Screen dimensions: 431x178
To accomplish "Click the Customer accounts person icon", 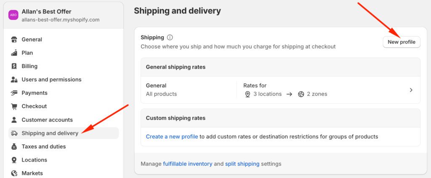I will 14,120.
